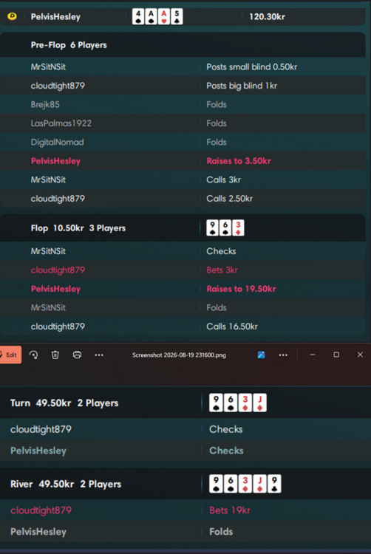Image resolution: width=371 pixels, height=554 pixels.
Task: Open the ellipsis menu next to blue icon
Action: point(283,355)
